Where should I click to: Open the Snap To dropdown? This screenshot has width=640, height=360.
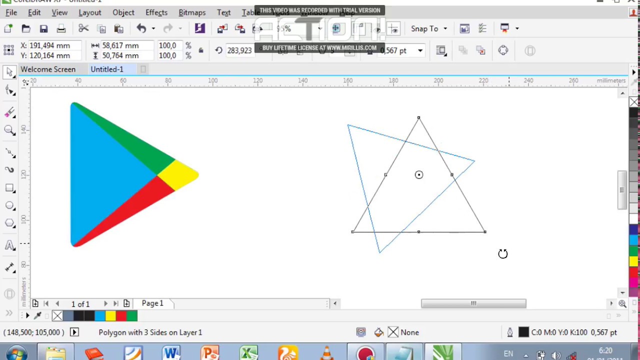(x=429, y=29)
